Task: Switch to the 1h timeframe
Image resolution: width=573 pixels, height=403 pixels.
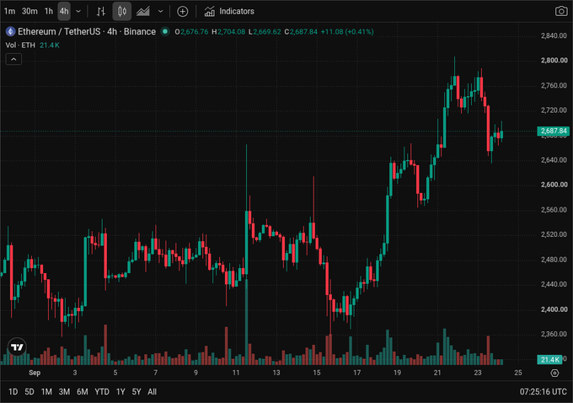Action: tap(49, 11)
